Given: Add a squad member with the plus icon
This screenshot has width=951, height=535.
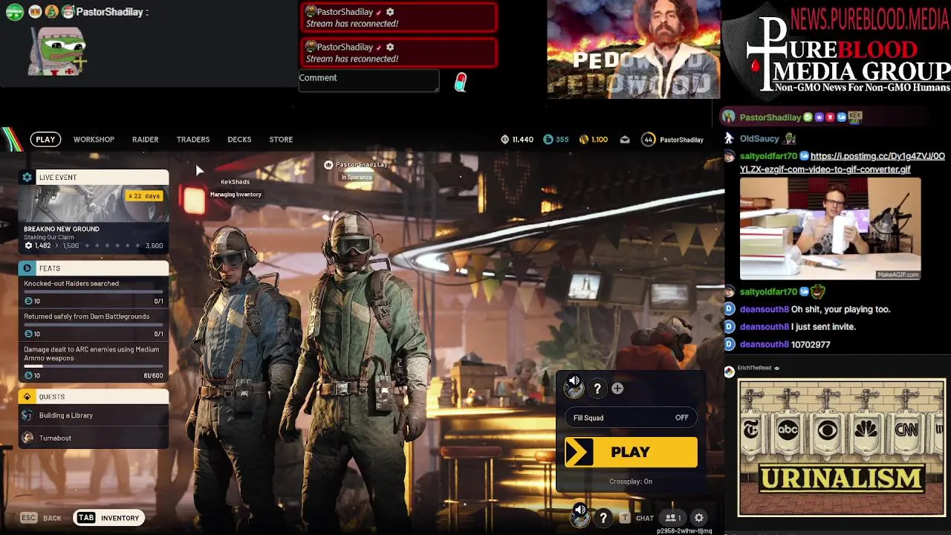Looking at the screenshot, I should pyautogui.click(x=617, y=389).
